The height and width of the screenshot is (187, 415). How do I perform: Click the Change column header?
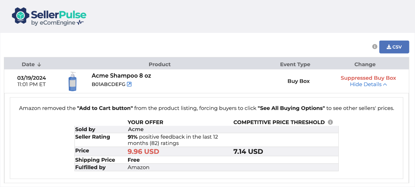(x=365, y=64)
